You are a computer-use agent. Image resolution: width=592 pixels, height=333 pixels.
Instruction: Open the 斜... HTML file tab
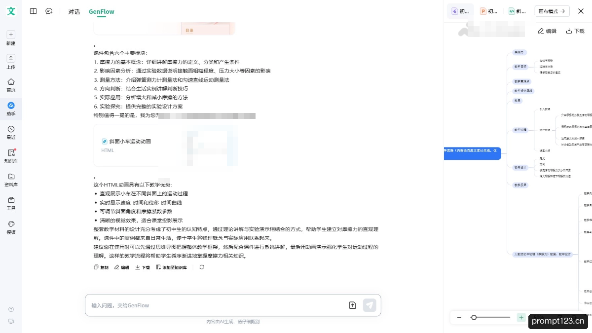point(518,11)
